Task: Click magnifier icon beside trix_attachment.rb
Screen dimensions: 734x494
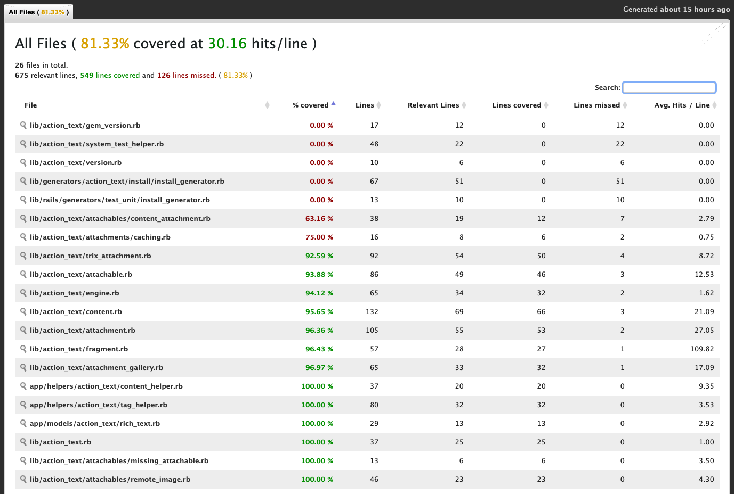Action: [23, 256]
